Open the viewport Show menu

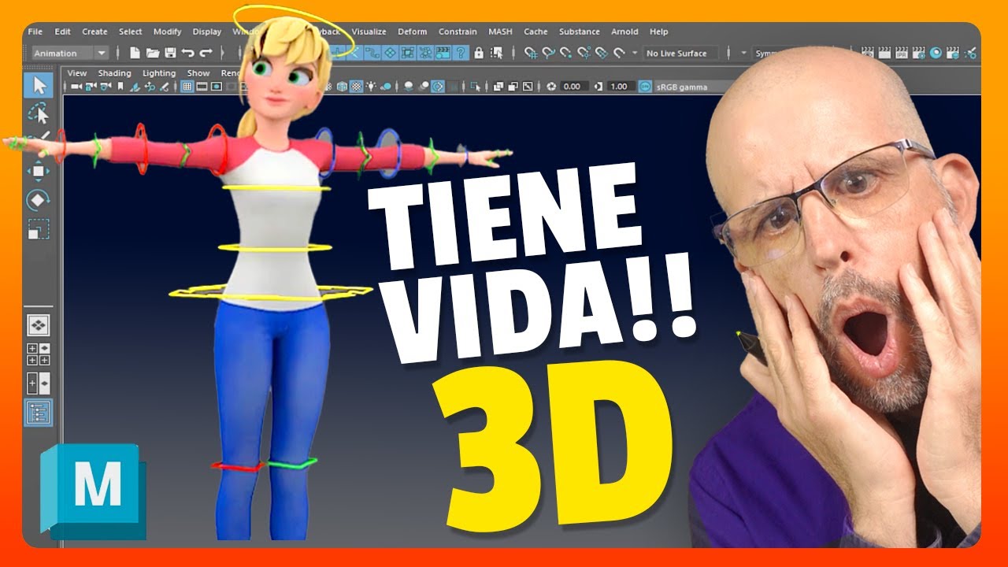coord(198,73)
